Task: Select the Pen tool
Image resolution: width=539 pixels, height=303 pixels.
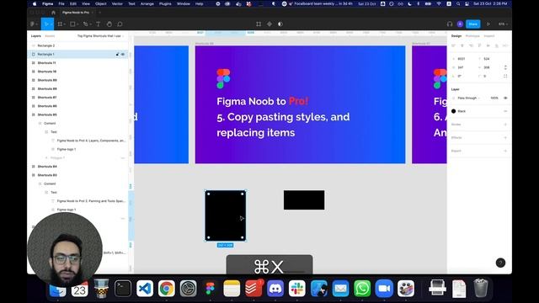Action: click(85, 24)
